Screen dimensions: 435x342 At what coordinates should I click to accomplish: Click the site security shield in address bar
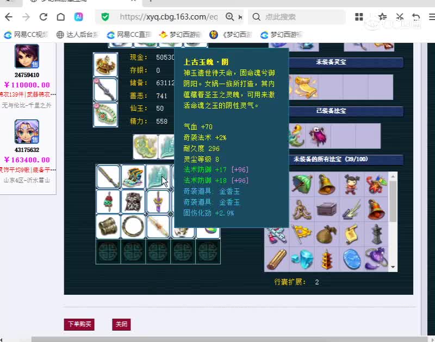pos(105,17)
